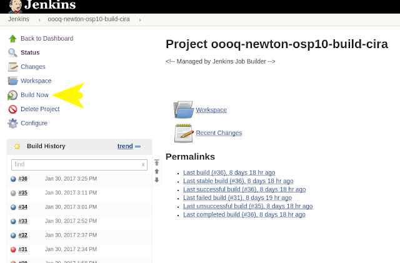Click the Build Now clock icon
The width and height of the screenshot is (400, 263).
pos(12,95)
